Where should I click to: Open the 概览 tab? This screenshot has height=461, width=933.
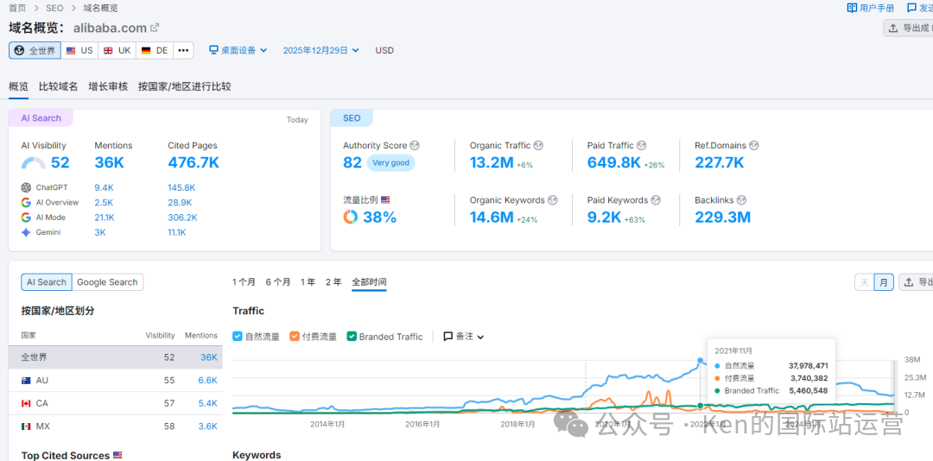pyautogui.click(x=18, y=86)
